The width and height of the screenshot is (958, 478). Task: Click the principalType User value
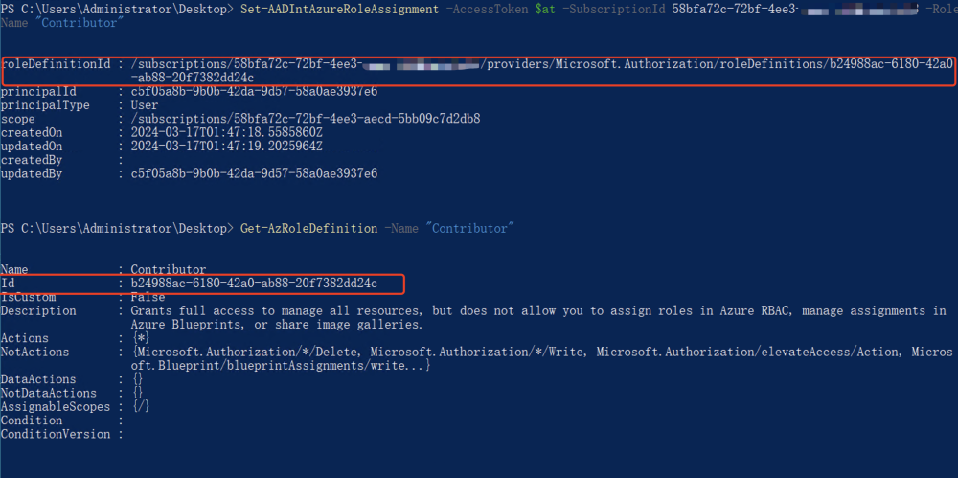[x=145, y=105]
